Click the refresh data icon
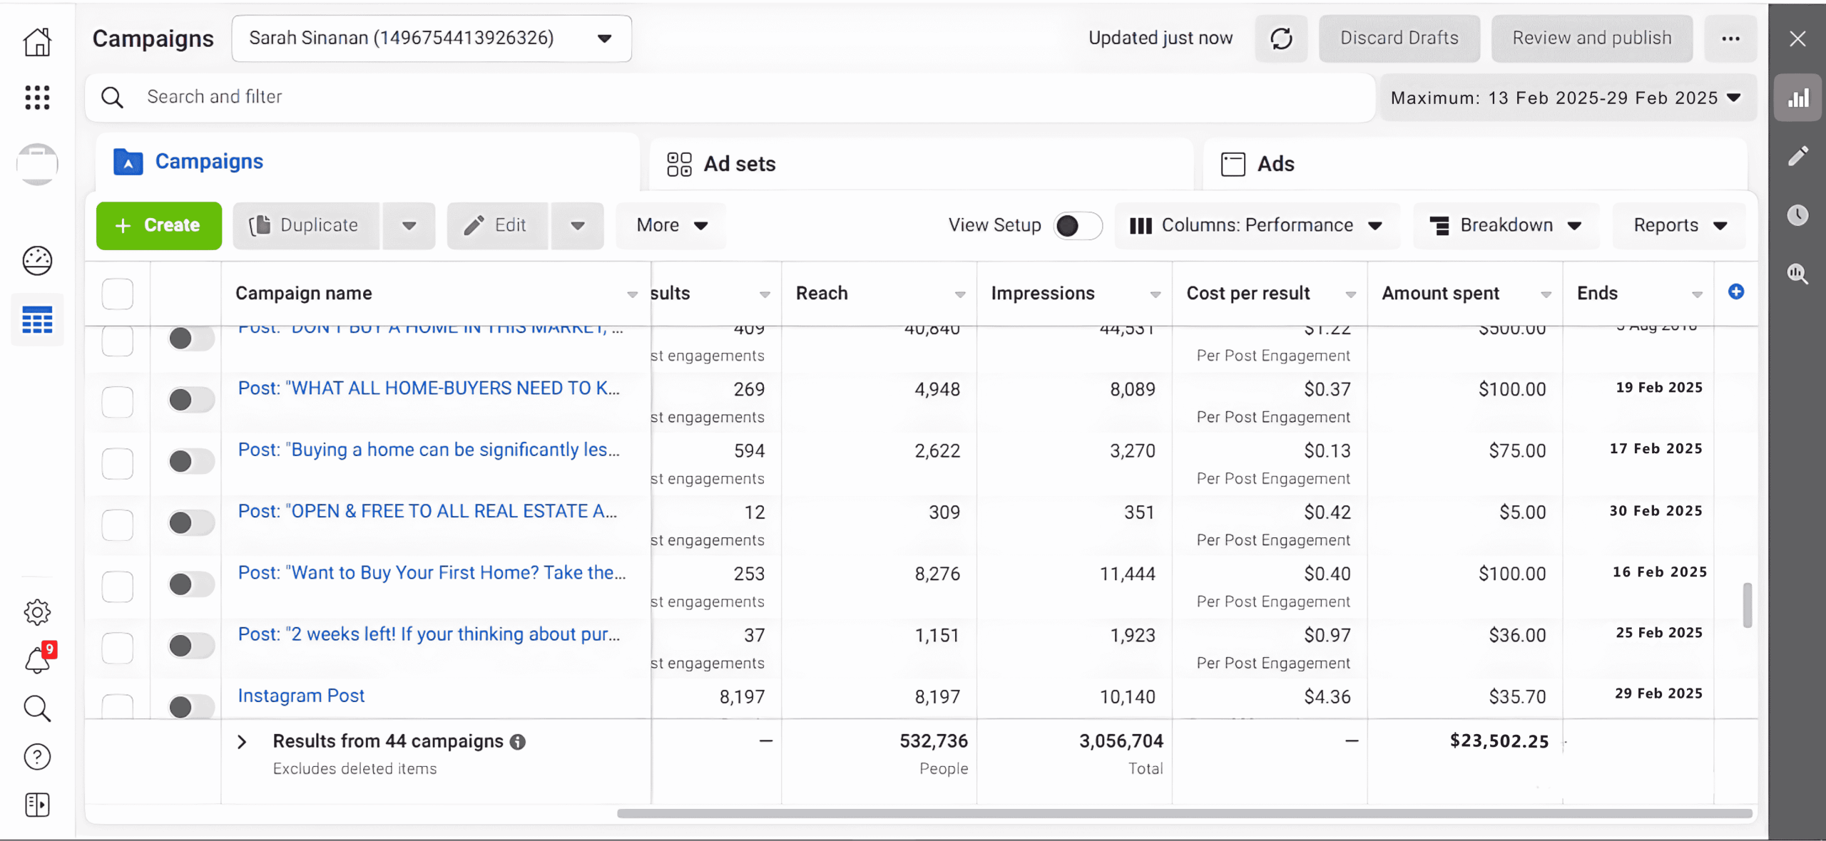Image resolution: width=1826 pixels, height=841 pixels. [x=1281, y=38]
